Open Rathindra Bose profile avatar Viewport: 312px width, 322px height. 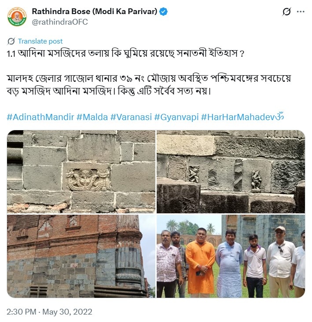pyautogui.click(x=17, y=17)
